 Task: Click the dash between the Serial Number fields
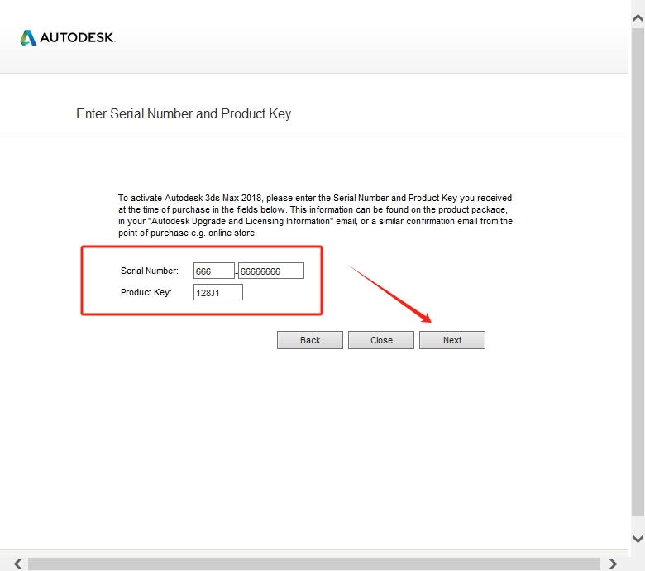[x=236, y=272]
